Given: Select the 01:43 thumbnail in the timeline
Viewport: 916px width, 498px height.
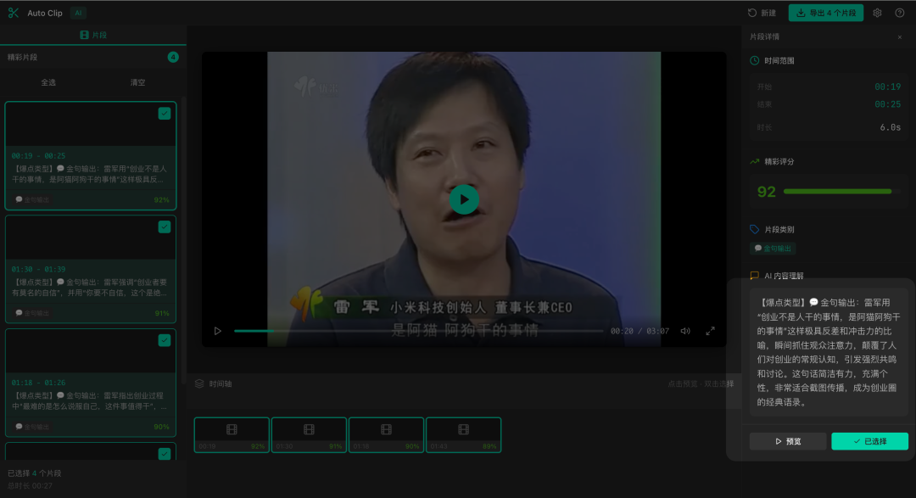Looking at the screenshot, I should click(x=463, y=434).
